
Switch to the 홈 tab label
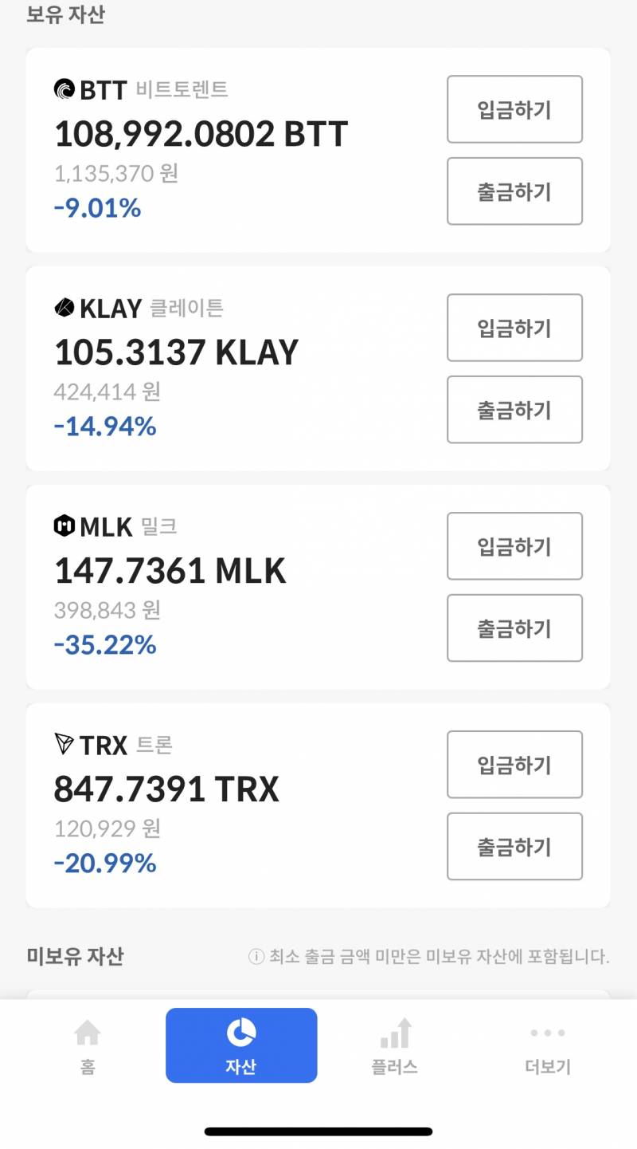(x=88, y=1067)
